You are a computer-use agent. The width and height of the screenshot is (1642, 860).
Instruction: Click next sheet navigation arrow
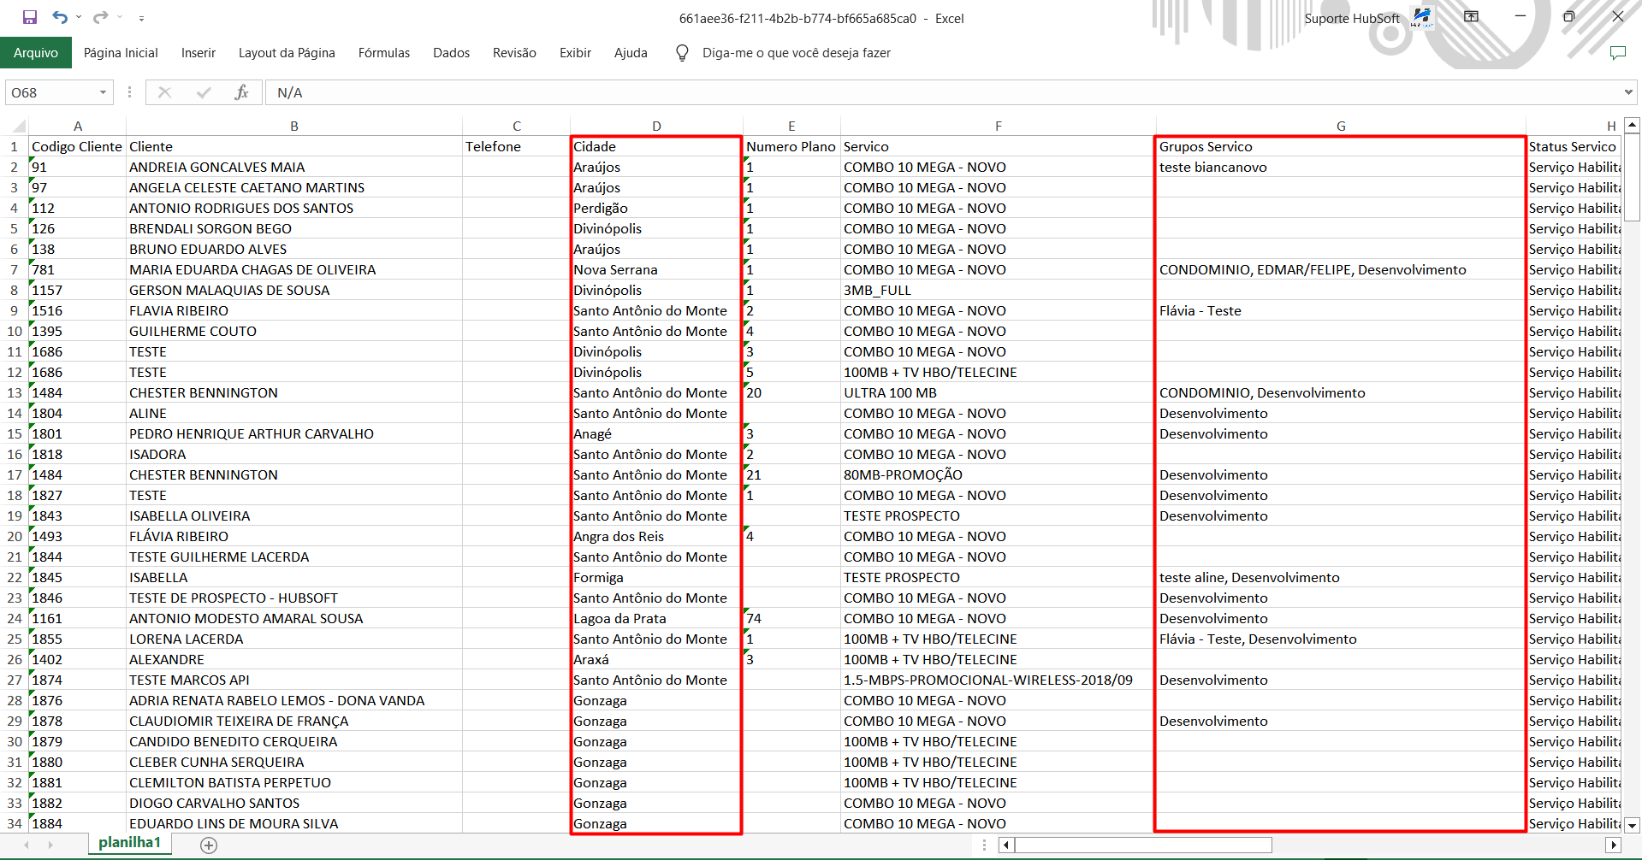[x=50, y=845]
